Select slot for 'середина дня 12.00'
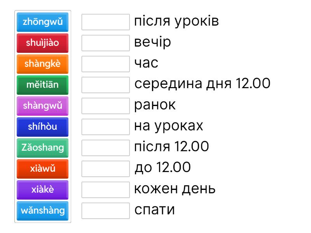This screenshot has height=233, width=311. [x=106, y=85]
